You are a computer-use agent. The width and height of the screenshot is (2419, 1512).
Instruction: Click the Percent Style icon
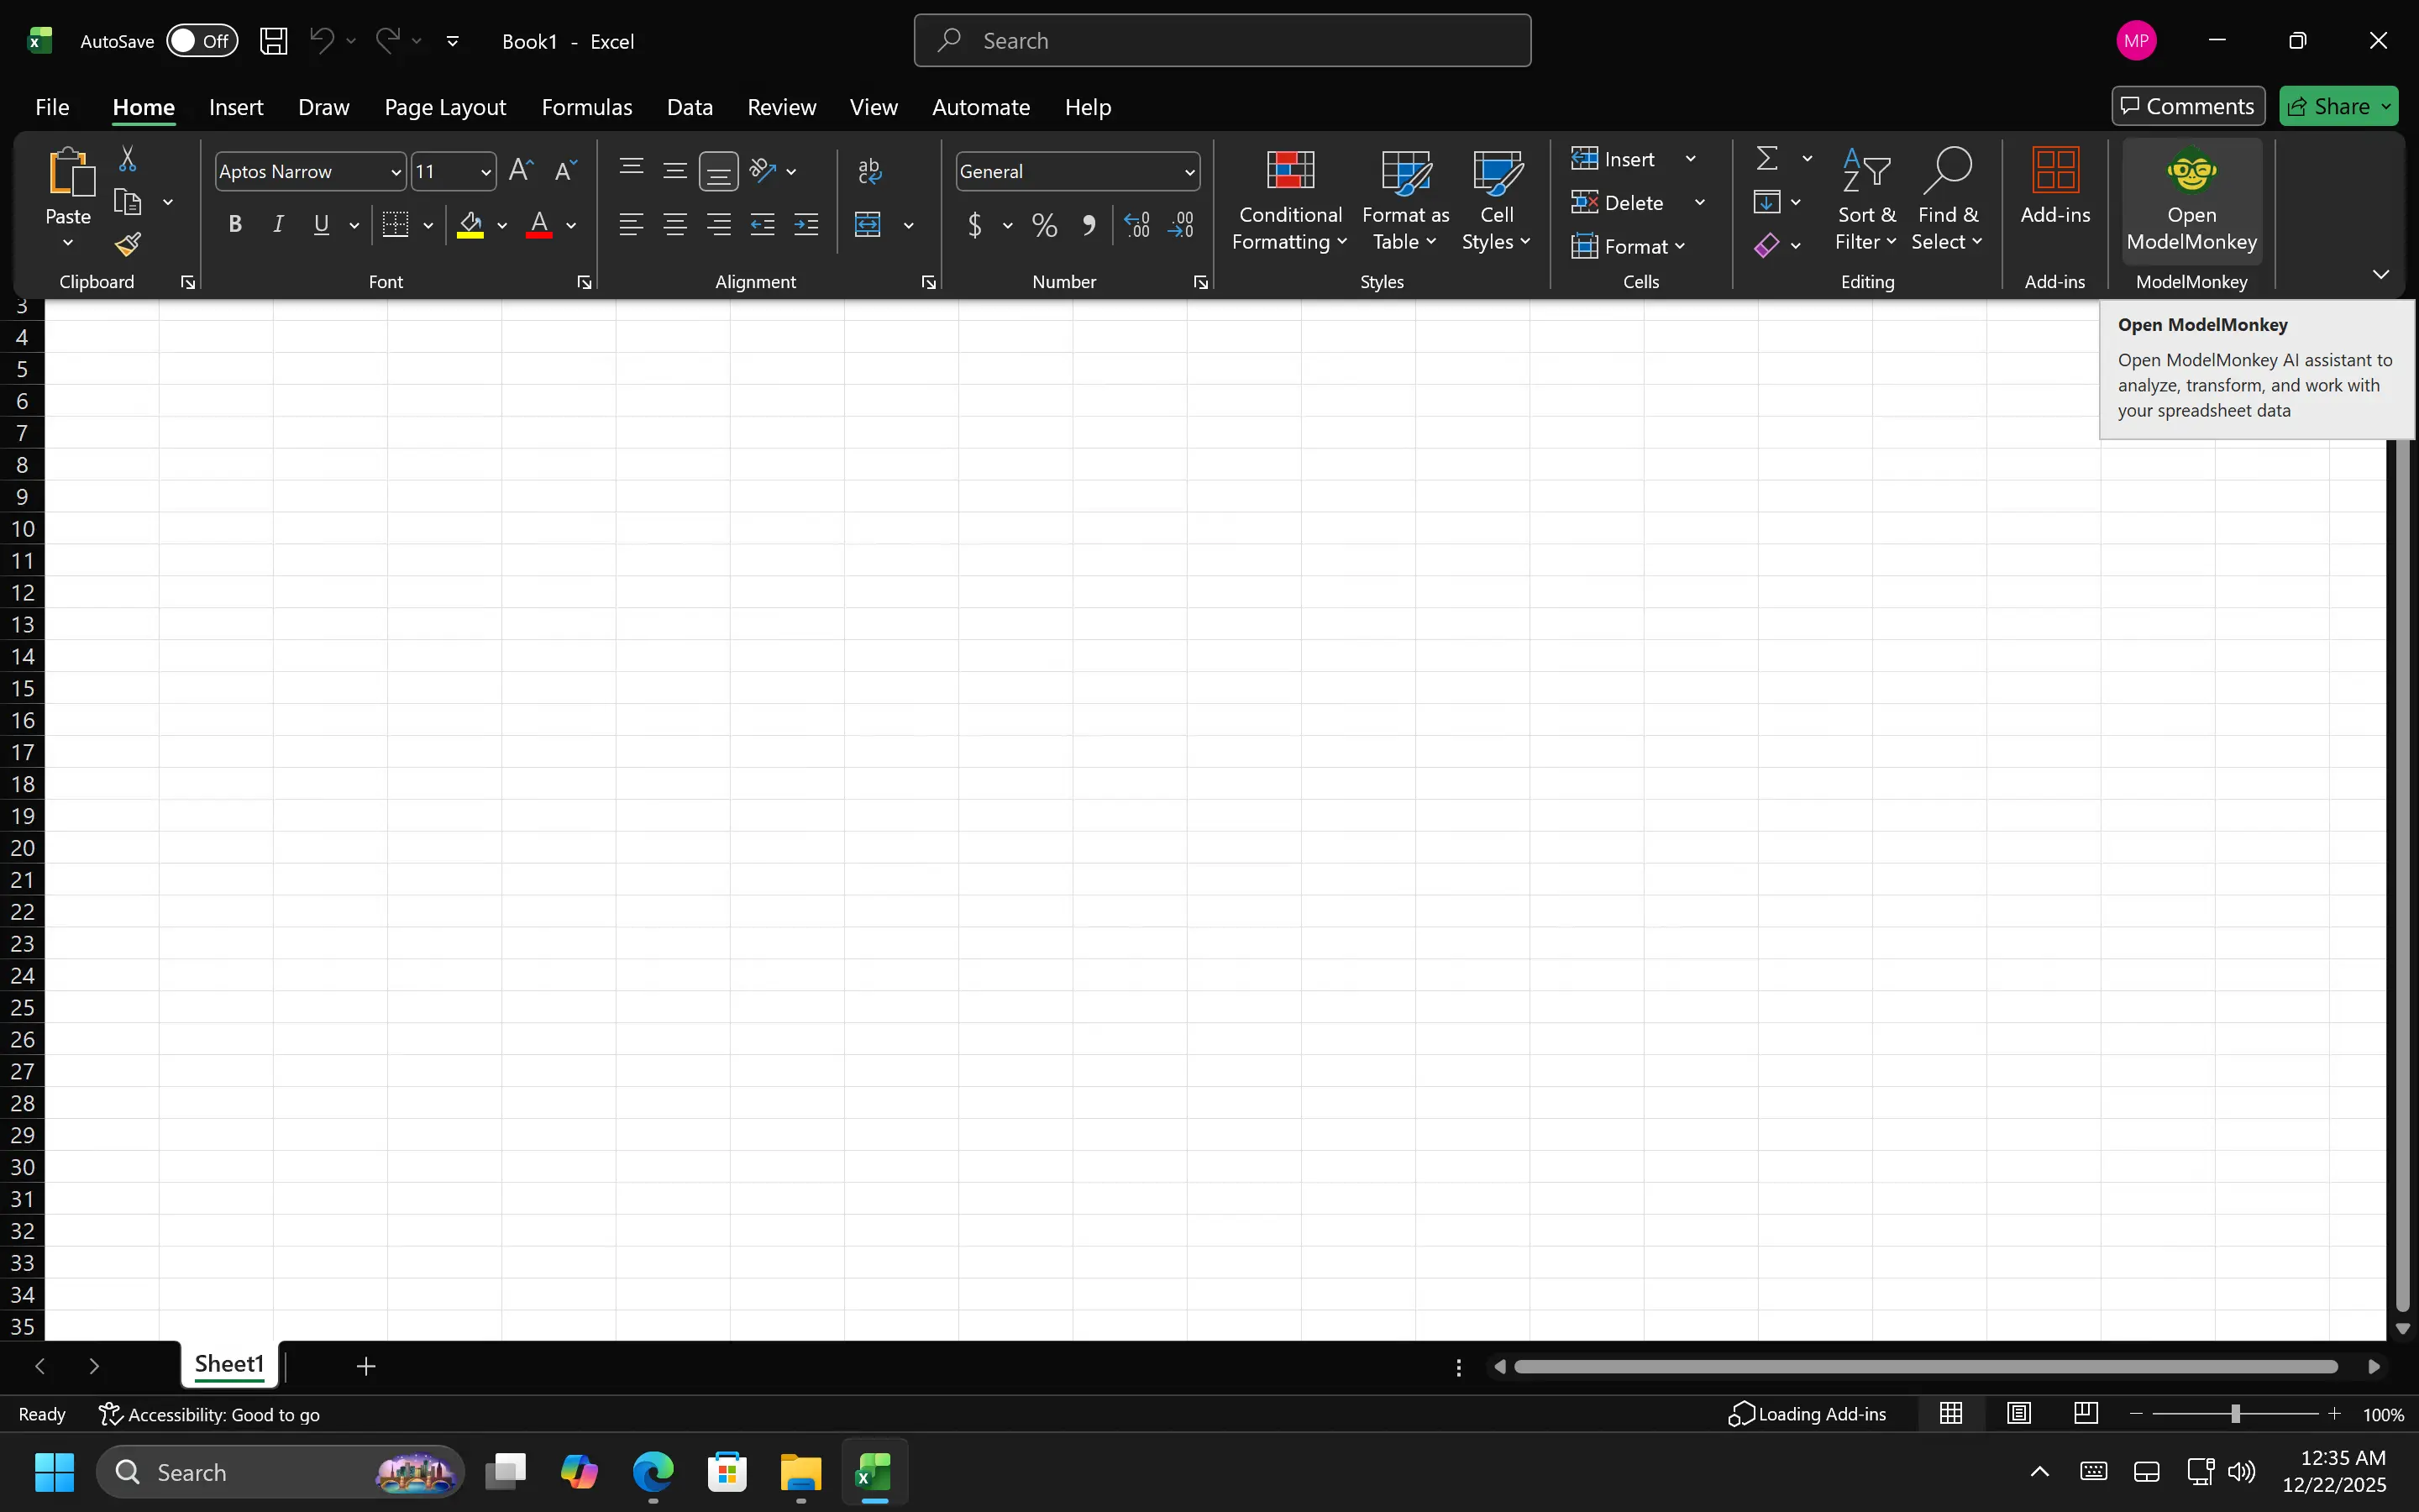point(1045,225)
